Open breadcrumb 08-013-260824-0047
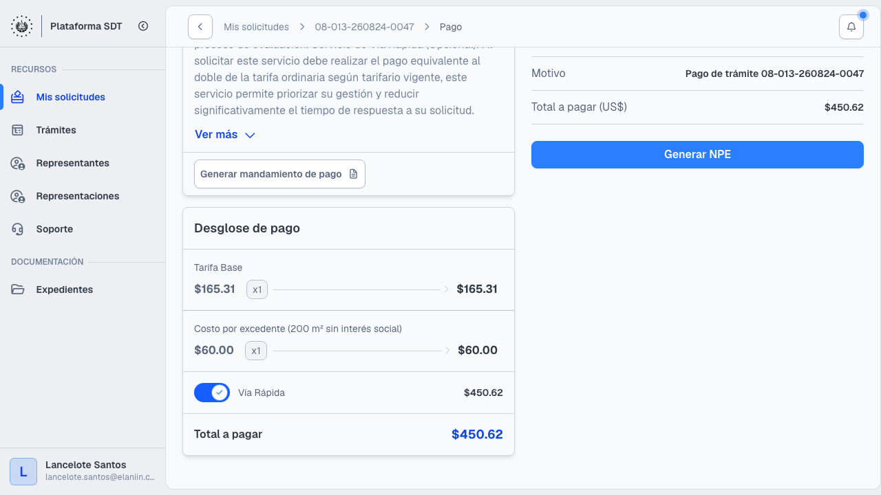881x495 pixels. tap(365, 27)
